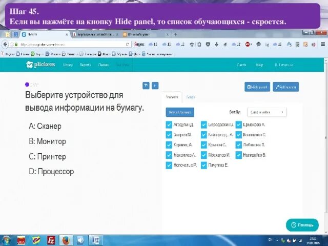Screen dimensions: 328x246
Task: Click the purple class color dot
Action: tap(27, 85)
